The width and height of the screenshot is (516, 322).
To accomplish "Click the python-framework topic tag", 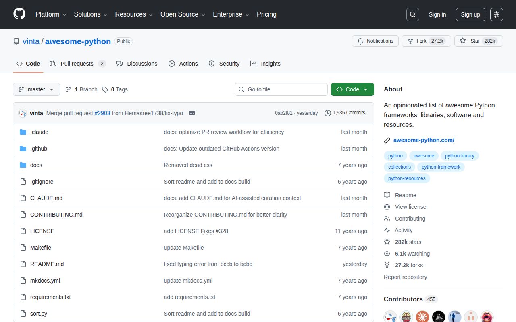I will [x=441, y=167].
